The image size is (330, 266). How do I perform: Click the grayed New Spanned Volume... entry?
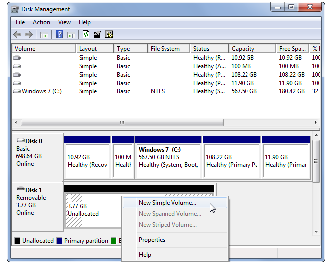click(175, 214)
